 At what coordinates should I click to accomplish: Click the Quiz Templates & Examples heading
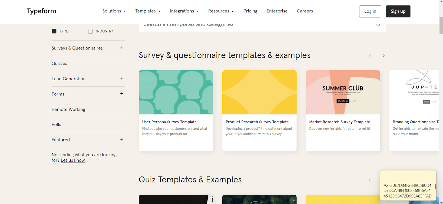coord(190,180)
